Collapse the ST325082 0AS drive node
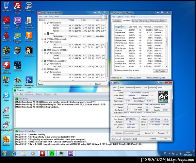Image resolution: width=196 pixels, height=163 pixels. [x=42, y=69]
